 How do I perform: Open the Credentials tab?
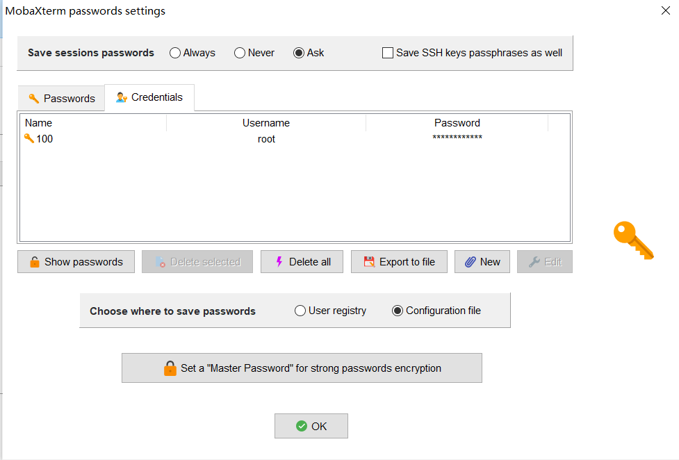[149, 97]
